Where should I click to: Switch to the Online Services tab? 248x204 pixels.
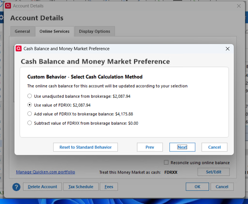tap(55, 31)
